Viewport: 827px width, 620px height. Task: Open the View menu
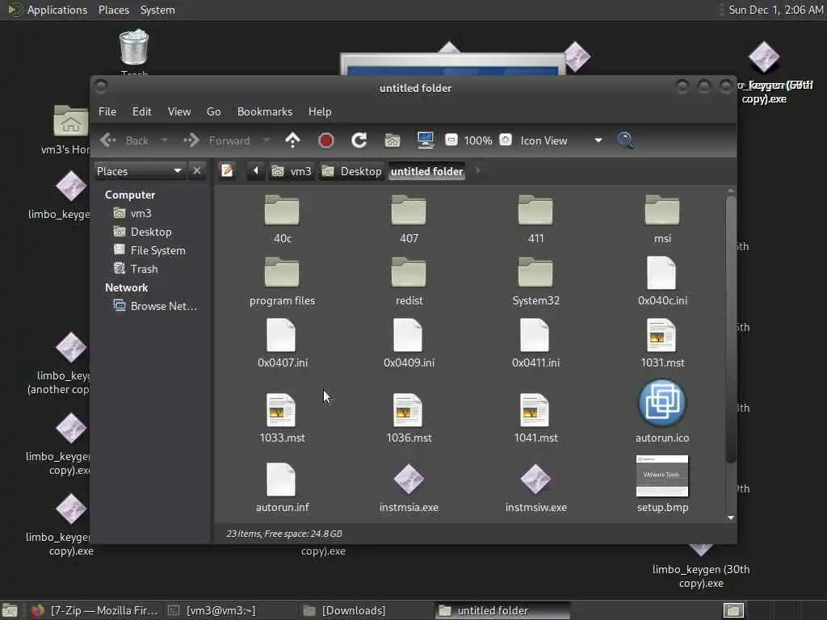pyautogui.click(x=179, y=111)
